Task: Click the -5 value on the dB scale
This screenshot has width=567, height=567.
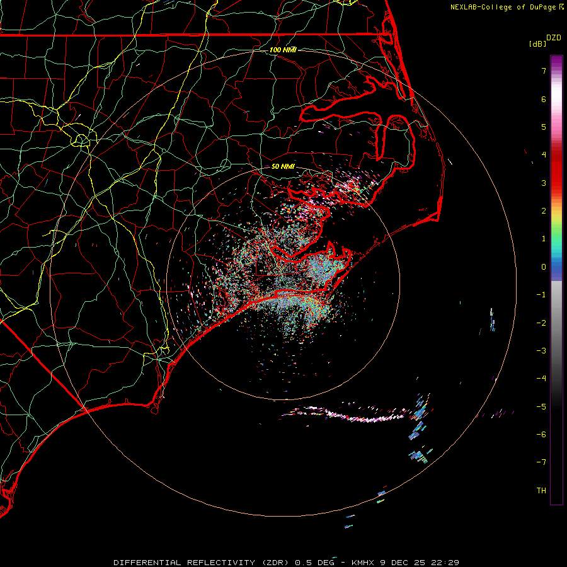Action: click(541, 407)
